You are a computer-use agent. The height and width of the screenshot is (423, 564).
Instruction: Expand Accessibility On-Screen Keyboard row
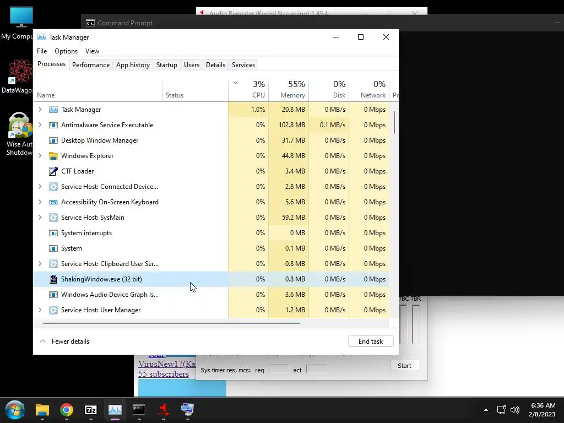pos(40,202)
